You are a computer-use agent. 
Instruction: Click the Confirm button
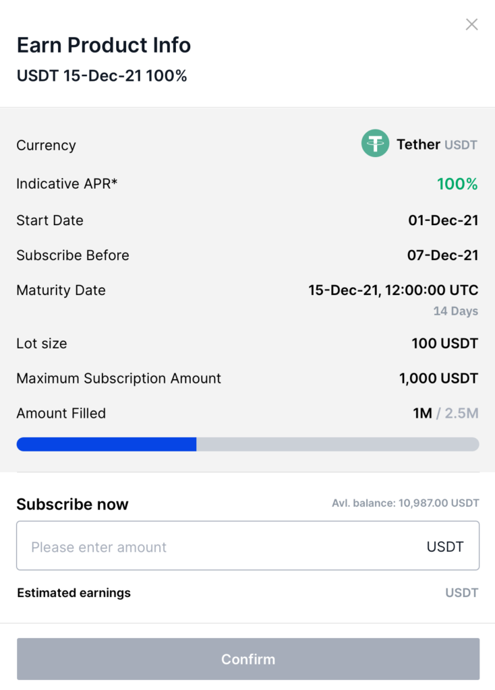(248, 659)
